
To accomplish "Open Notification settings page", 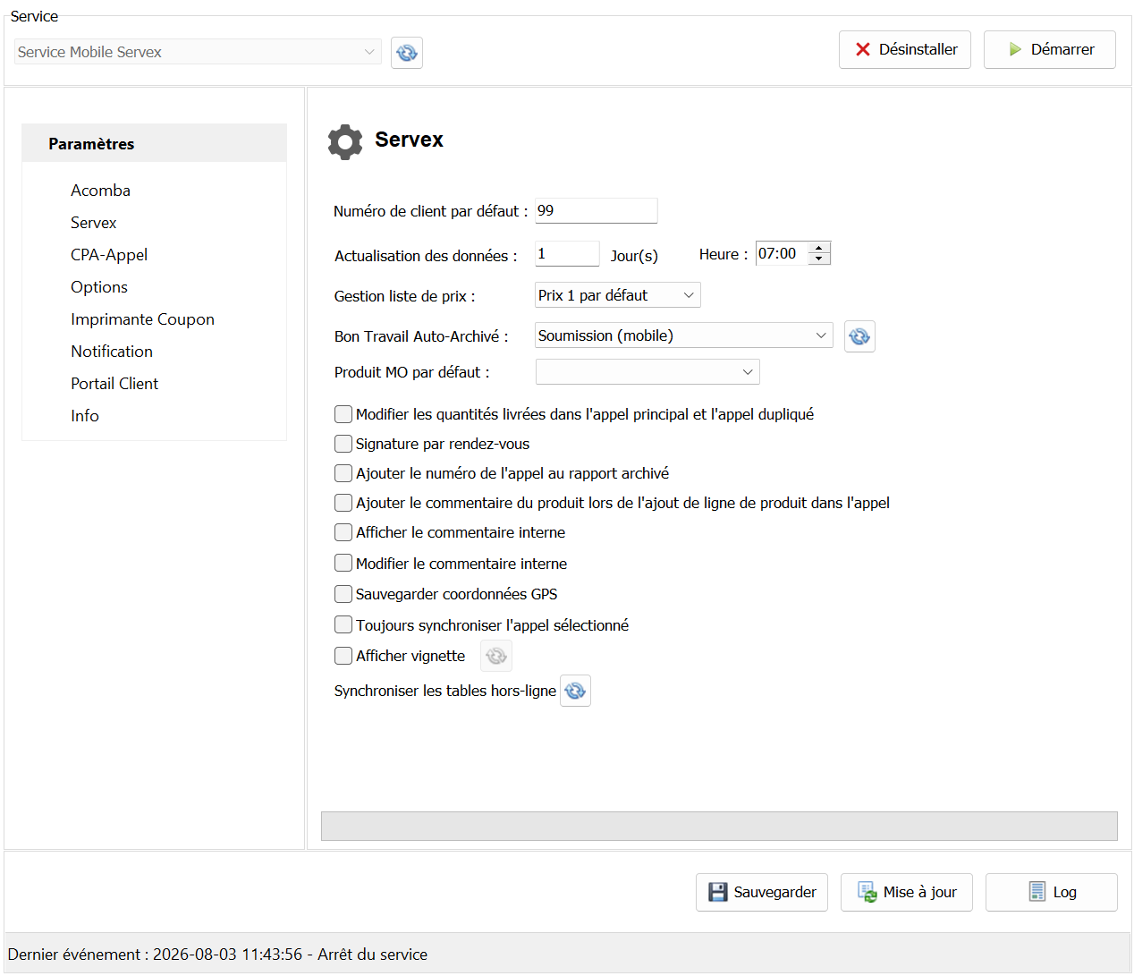I will point(112,352).
